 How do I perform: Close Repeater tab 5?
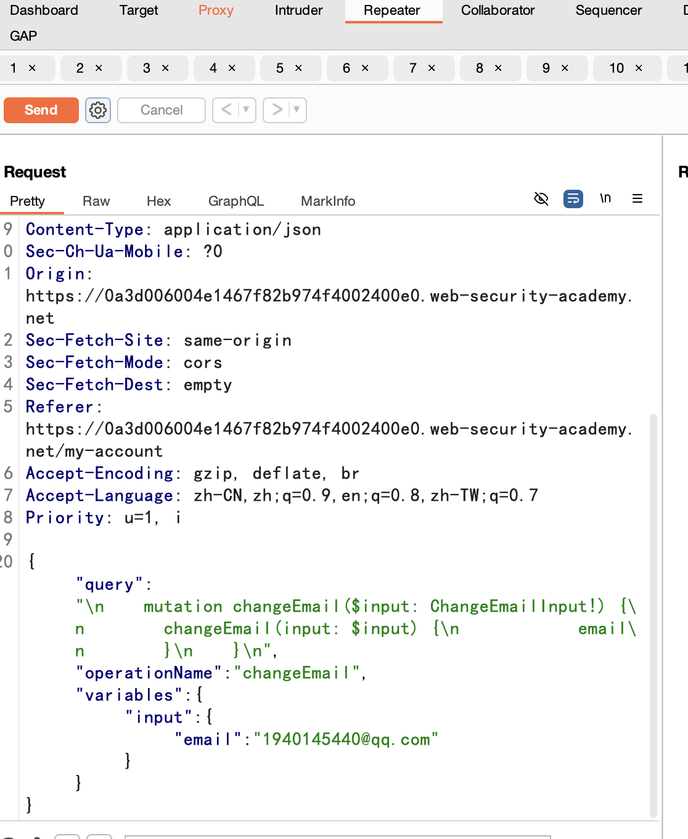click(x=298, y=68)
